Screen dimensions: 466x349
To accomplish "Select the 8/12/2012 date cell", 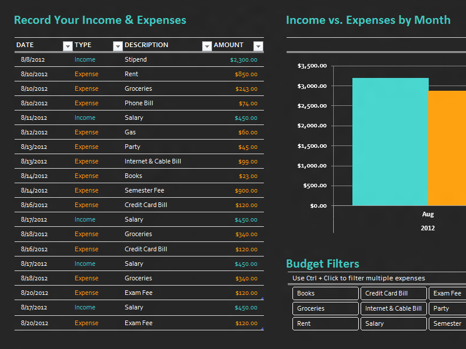I will [34, 133].
